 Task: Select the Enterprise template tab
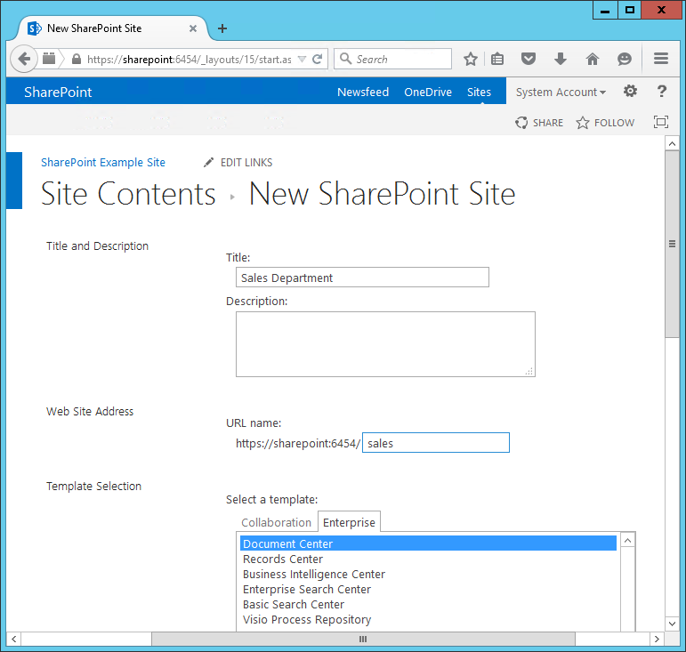349,522
